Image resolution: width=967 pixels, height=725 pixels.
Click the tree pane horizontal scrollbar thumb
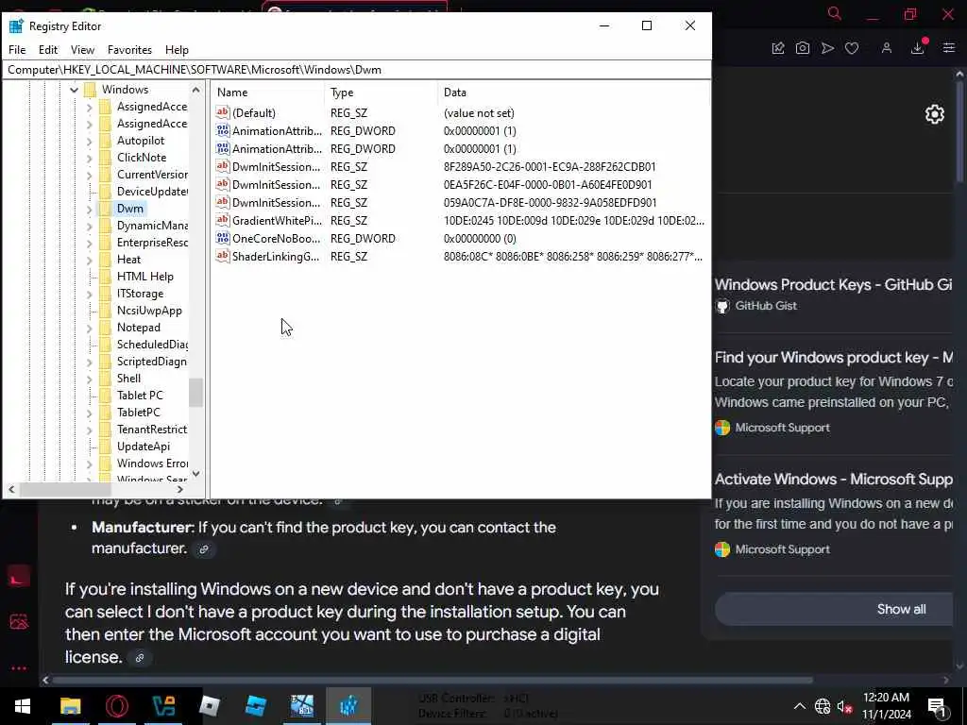pos(65,490)
